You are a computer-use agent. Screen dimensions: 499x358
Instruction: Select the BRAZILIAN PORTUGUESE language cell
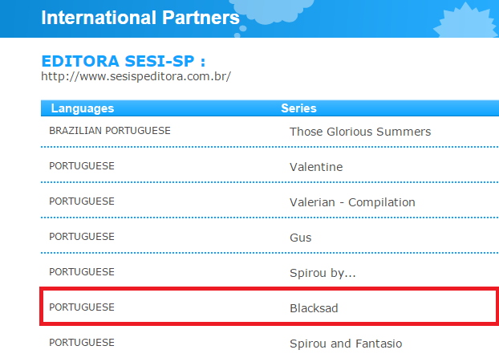coord(110,131)
